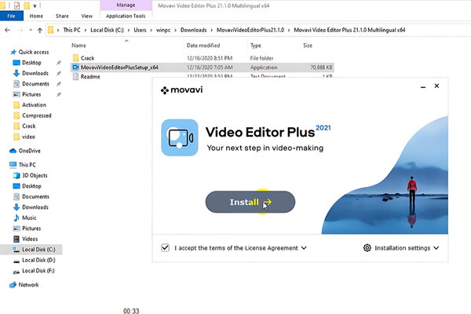The width and height of the screenshot is (471, 314).
Task: Open pinned Pictures under Quick access
Action: click(x=31, y=94)
